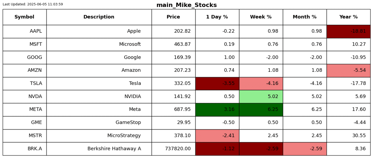This screenshot has width=373, height=158.
Task: Click the Last Updated timestamp text
Action: tap(33, 4)
